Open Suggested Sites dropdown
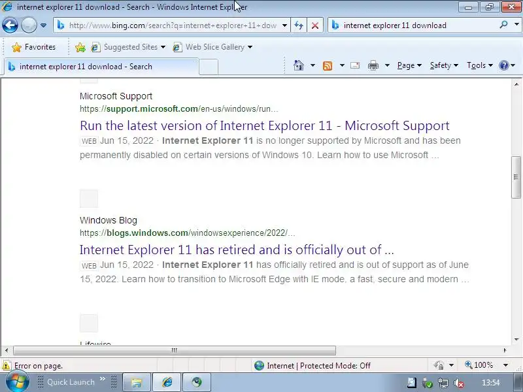523x392 pixels. tap(128, 47)
